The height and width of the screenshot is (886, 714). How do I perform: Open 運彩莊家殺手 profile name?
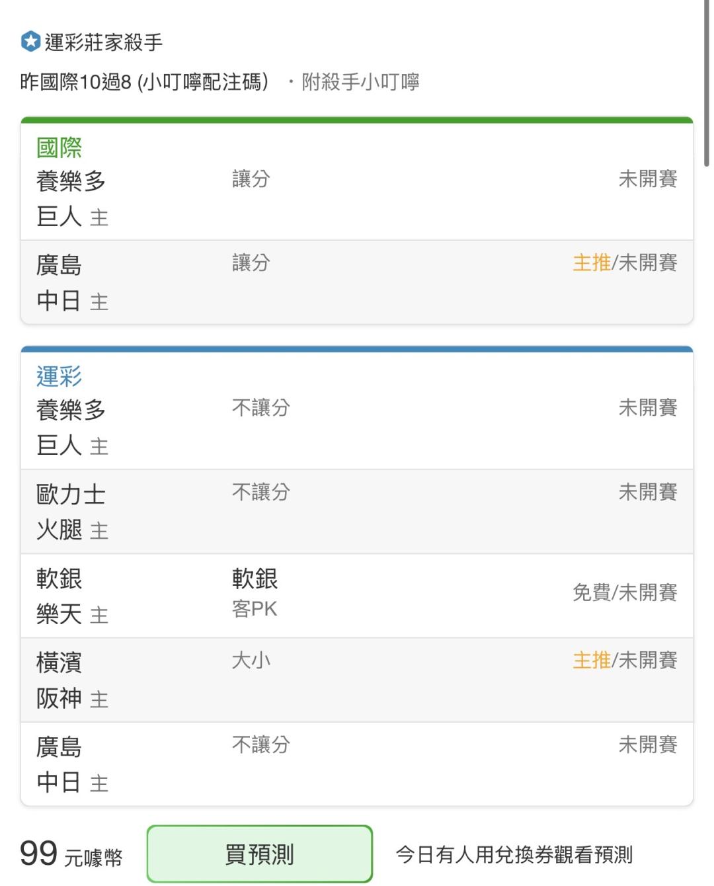pyautogui.click(x=104, y=42)
